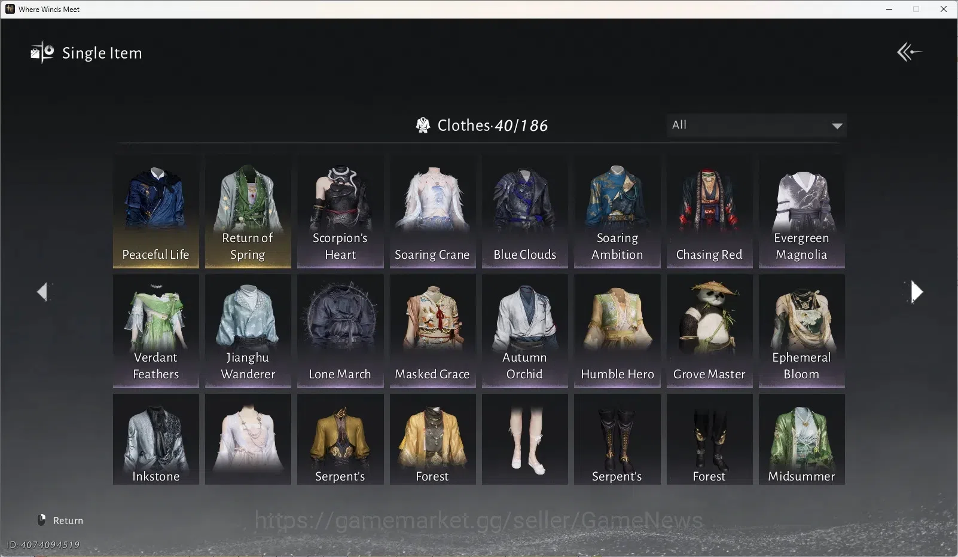Select the Return of Spring outfit

click(248, 211)
